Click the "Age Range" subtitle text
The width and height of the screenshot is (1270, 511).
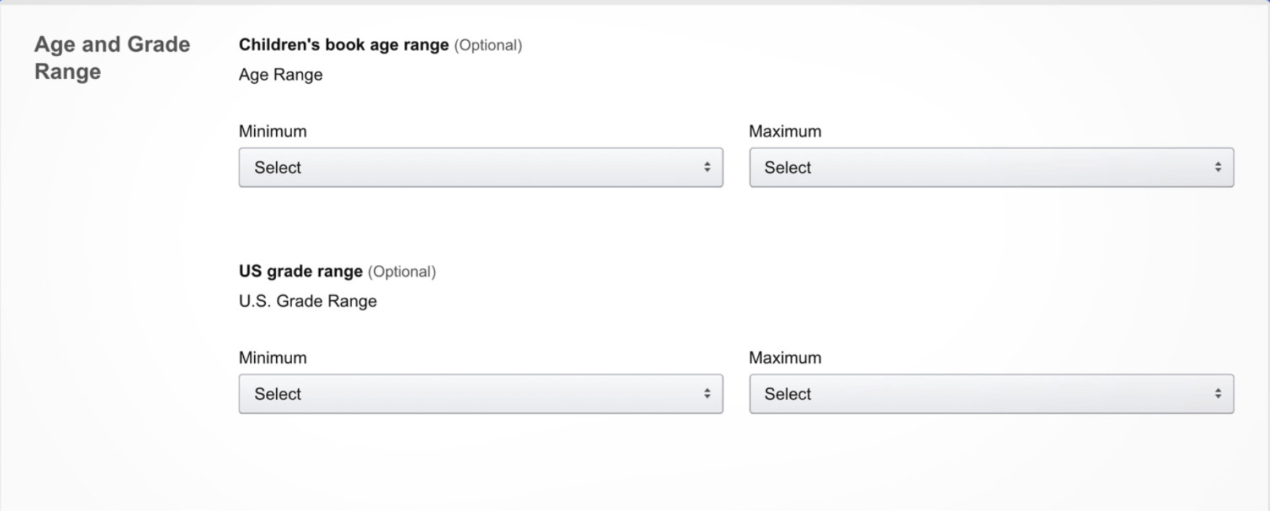(x=280, y=74)
